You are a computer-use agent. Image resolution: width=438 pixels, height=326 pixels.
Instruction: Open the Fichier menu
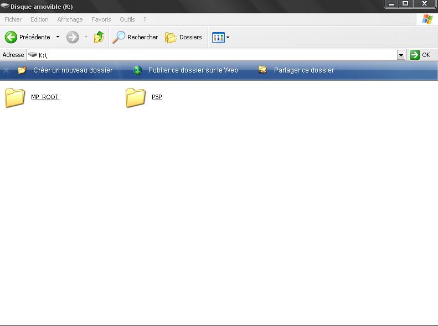[13, 19]
